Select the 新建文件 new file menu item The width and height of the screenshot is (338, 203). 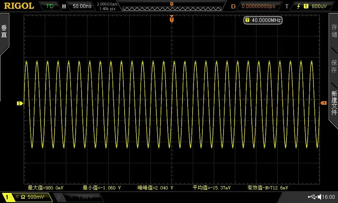tap(334, 103)
